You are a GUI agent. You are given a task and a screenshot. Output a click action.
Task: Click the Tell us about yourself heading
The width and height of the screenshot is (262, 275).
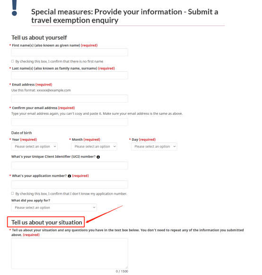[39, 37]
